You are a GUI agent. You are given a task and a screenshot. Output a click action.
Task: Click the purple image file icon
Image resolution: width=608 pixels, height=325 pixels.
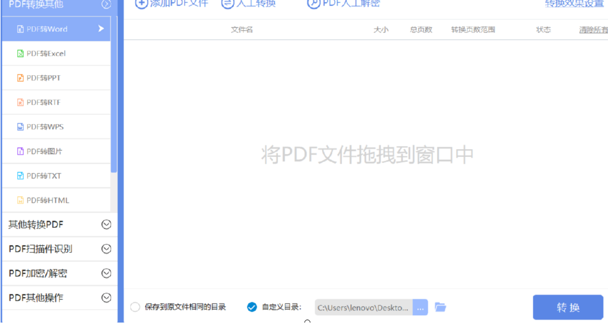tap(21, 152)
